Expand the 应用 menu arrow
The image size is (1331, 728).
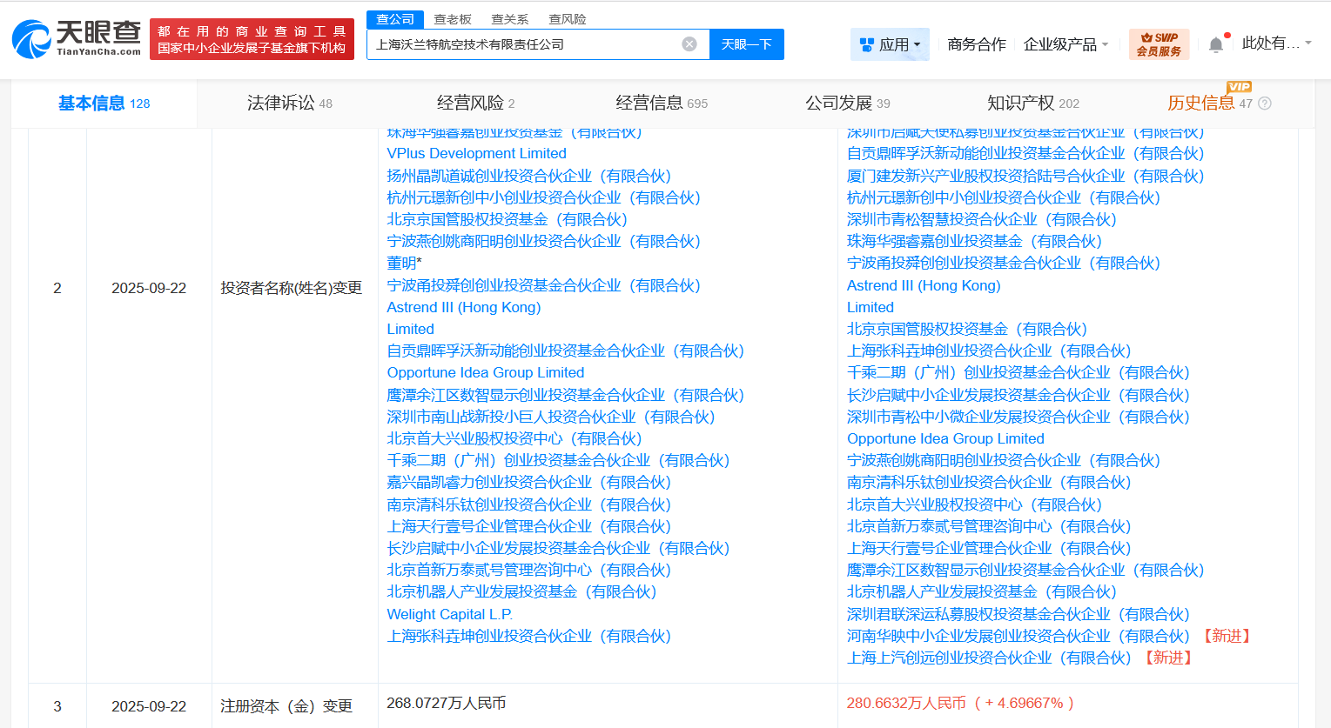(918, 43)
